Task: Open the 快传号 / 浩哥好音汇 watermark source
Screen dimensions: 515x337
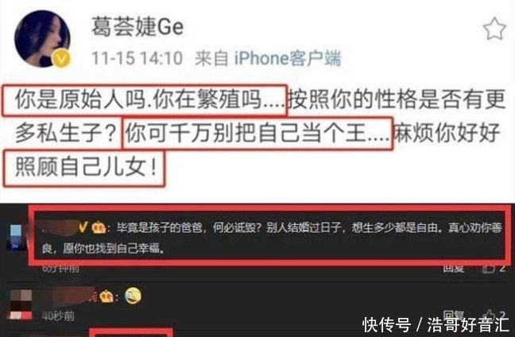Action: tap(436, 325)
